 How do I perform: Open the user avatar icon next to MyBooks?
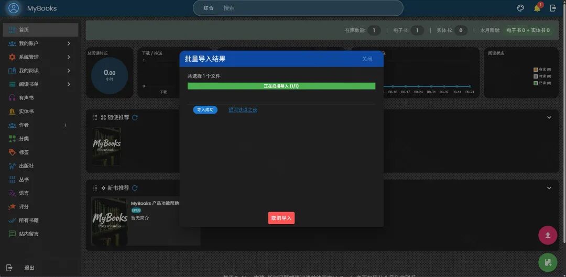pyautogui.click(x=13, y=8)
